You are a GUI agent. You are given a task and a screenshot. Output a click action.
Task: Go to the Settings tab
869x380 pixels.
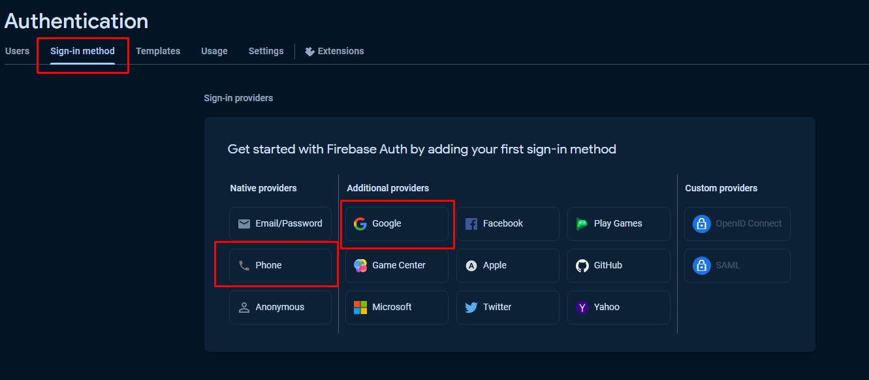[266, 51]
